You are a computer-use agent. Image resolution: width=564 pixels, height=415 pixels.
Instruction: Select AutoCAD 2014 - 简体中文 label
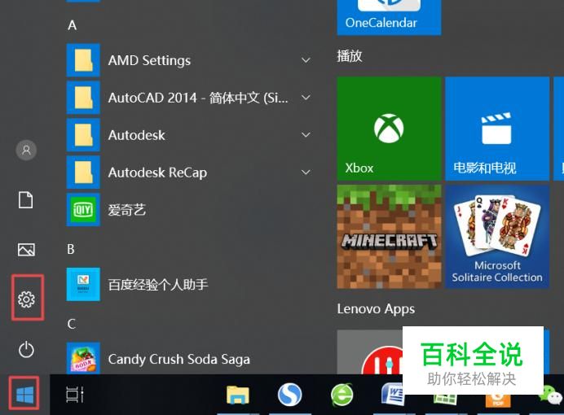pos(198,98)
